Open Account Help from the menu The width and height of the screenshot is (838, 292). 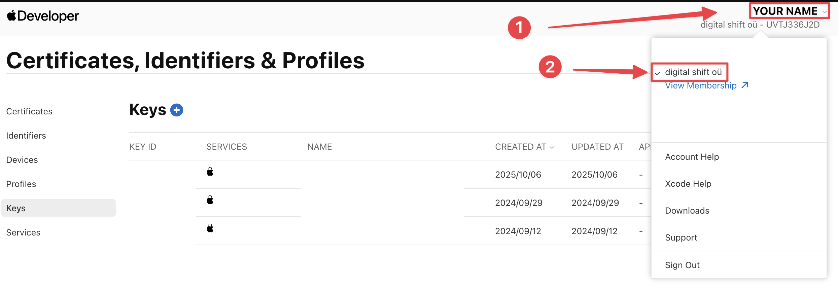tap(692, 157)
